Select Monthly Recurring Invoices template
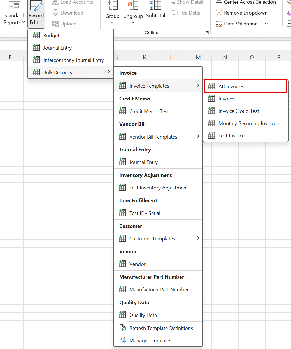291x349 pixels. (x=246, y=123)
